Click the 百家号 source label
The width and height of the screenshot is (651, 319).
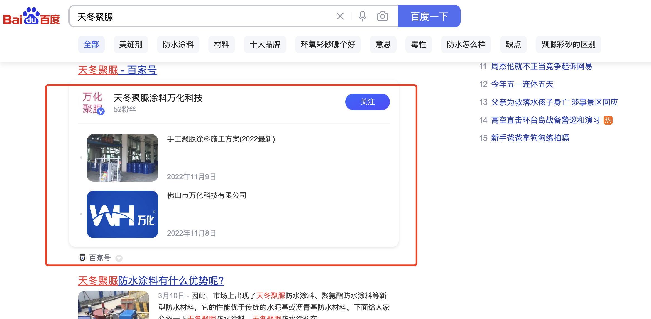(100, 258)
